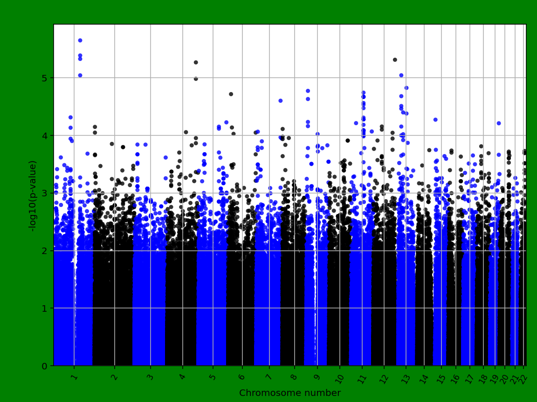Select the isolated black point near 4.7 above chromosome 5
537x402 pixels.
pos(230,94)
